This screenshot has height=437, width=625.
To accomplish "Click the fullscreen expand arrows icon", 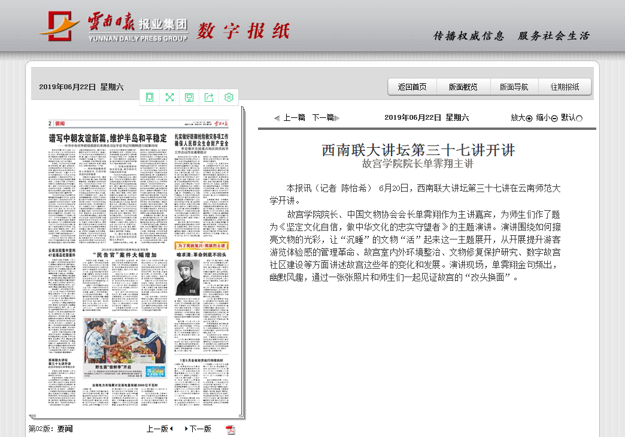I will pos(169,98).
